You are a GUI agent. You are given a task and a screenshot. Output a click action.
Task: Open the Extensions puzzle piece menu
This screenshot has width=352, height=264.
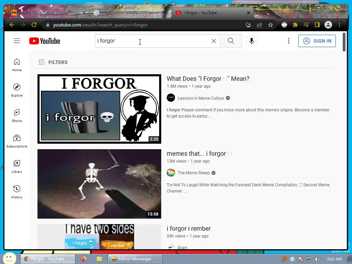coord(295,25)
